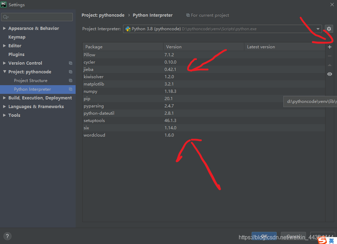Expand Build, Execution, Deployment section

[4, 98]
